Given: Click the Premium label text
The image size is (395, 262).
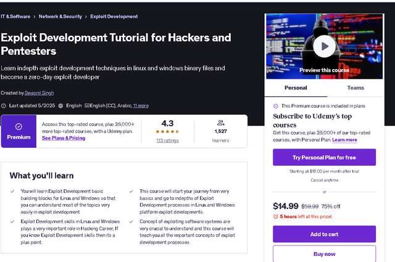Looking at the screenshot, I should [x=19, y=137].
